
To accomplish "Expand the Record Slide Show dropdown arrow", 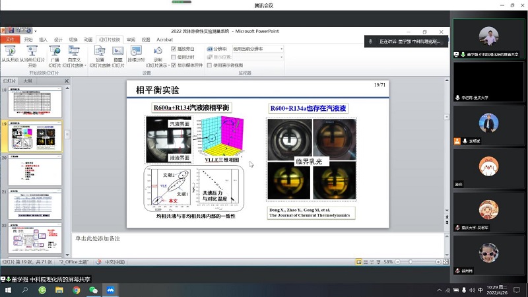I will pos(169,65).
